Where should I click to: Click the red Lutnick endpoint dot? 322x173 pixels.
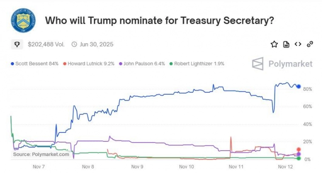click(x=299, y=149)
